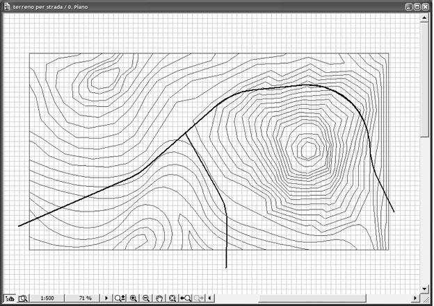Click the zoom out magnifier icon
Screen dimensions: 434x306
(146, 298)
